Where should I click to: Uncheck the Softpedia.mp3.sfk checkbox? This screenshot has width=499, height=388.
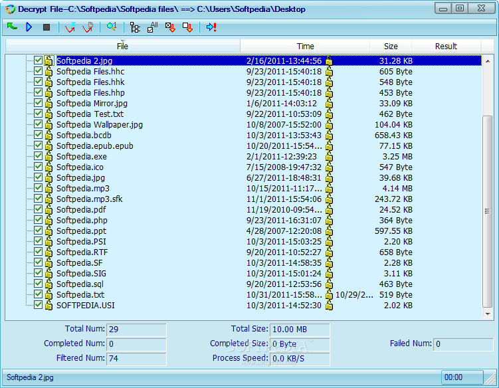point(38,198)
